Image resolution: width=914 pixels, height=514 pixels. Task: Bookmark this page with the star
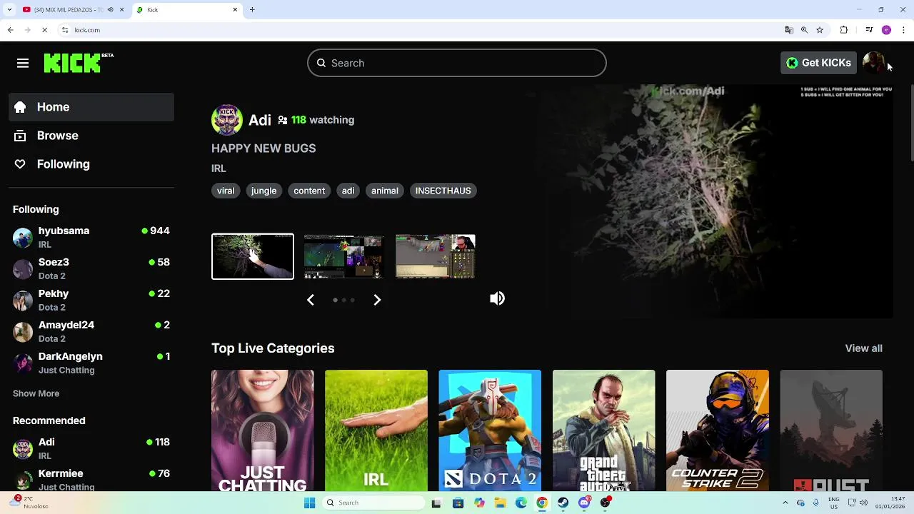(x=820, y=30)
